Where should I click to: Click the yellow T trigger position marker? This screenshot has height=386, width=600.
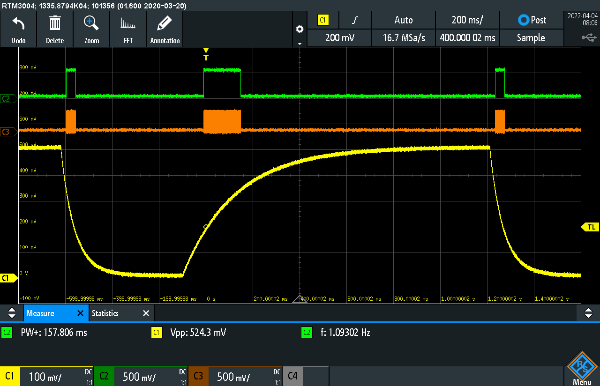pyautogui.click(x=206, y=54)
